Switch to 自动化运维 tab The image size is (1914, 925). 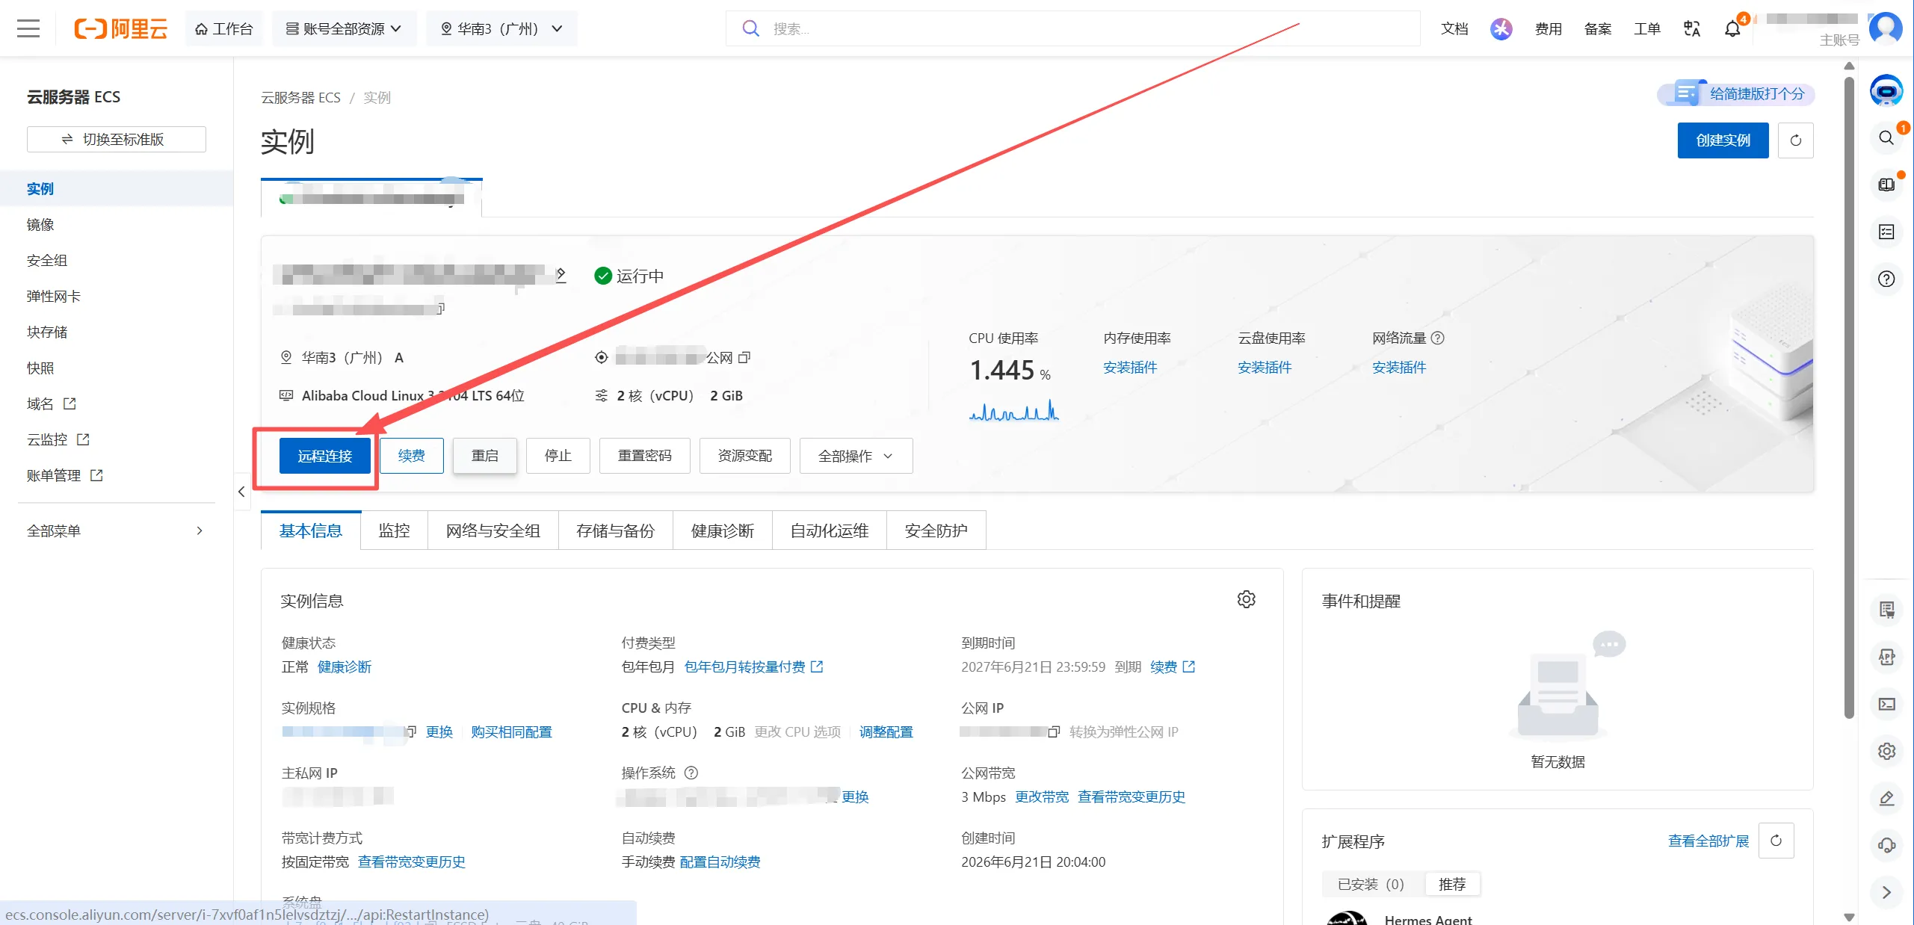click(829, 531)
